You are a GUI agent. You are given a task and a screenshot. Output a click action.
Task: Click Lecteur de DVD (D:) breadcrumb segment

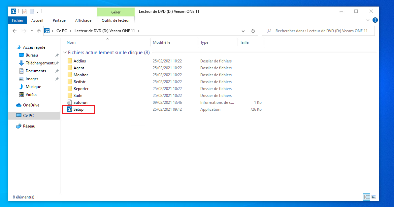tap(105, 31)
